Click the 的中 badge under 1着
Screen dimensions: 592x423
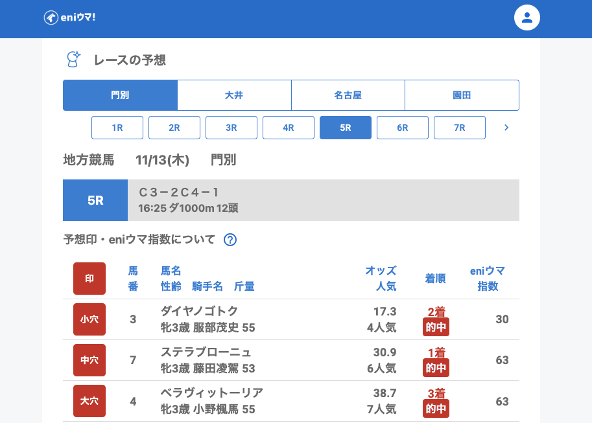(x=436, y=368)
